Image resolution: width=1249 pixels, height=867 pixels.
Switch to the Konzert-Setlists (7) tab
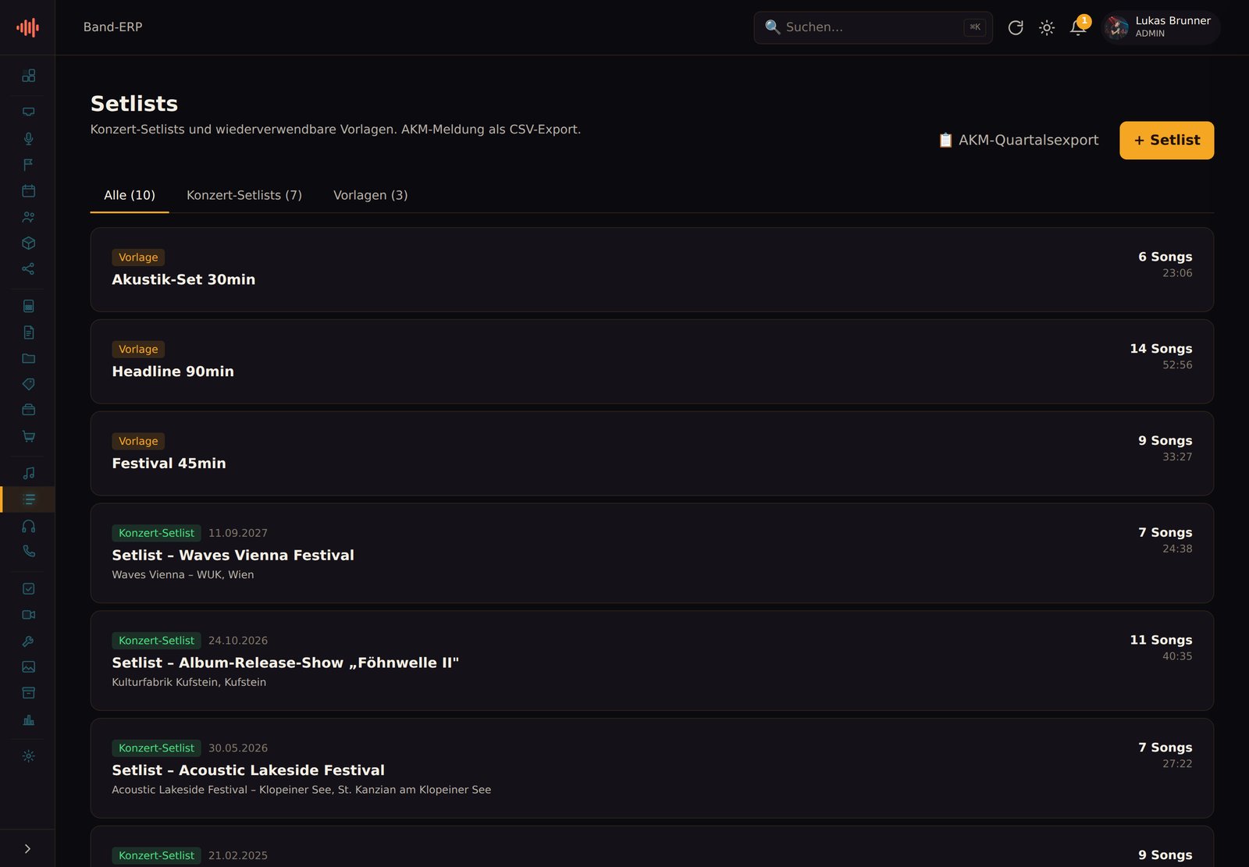point(244,195)
